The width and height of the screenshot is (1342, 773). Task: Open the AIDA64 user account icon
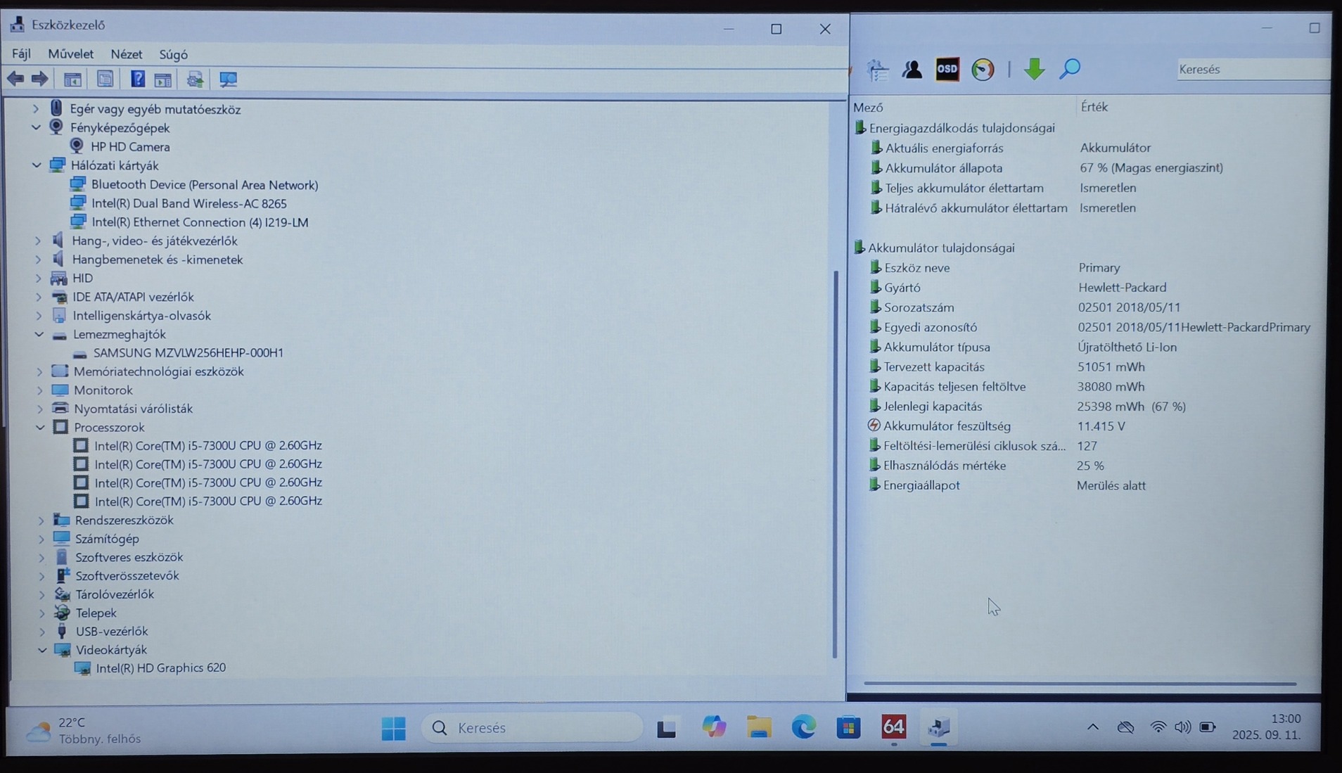click(x=912, y=69)
